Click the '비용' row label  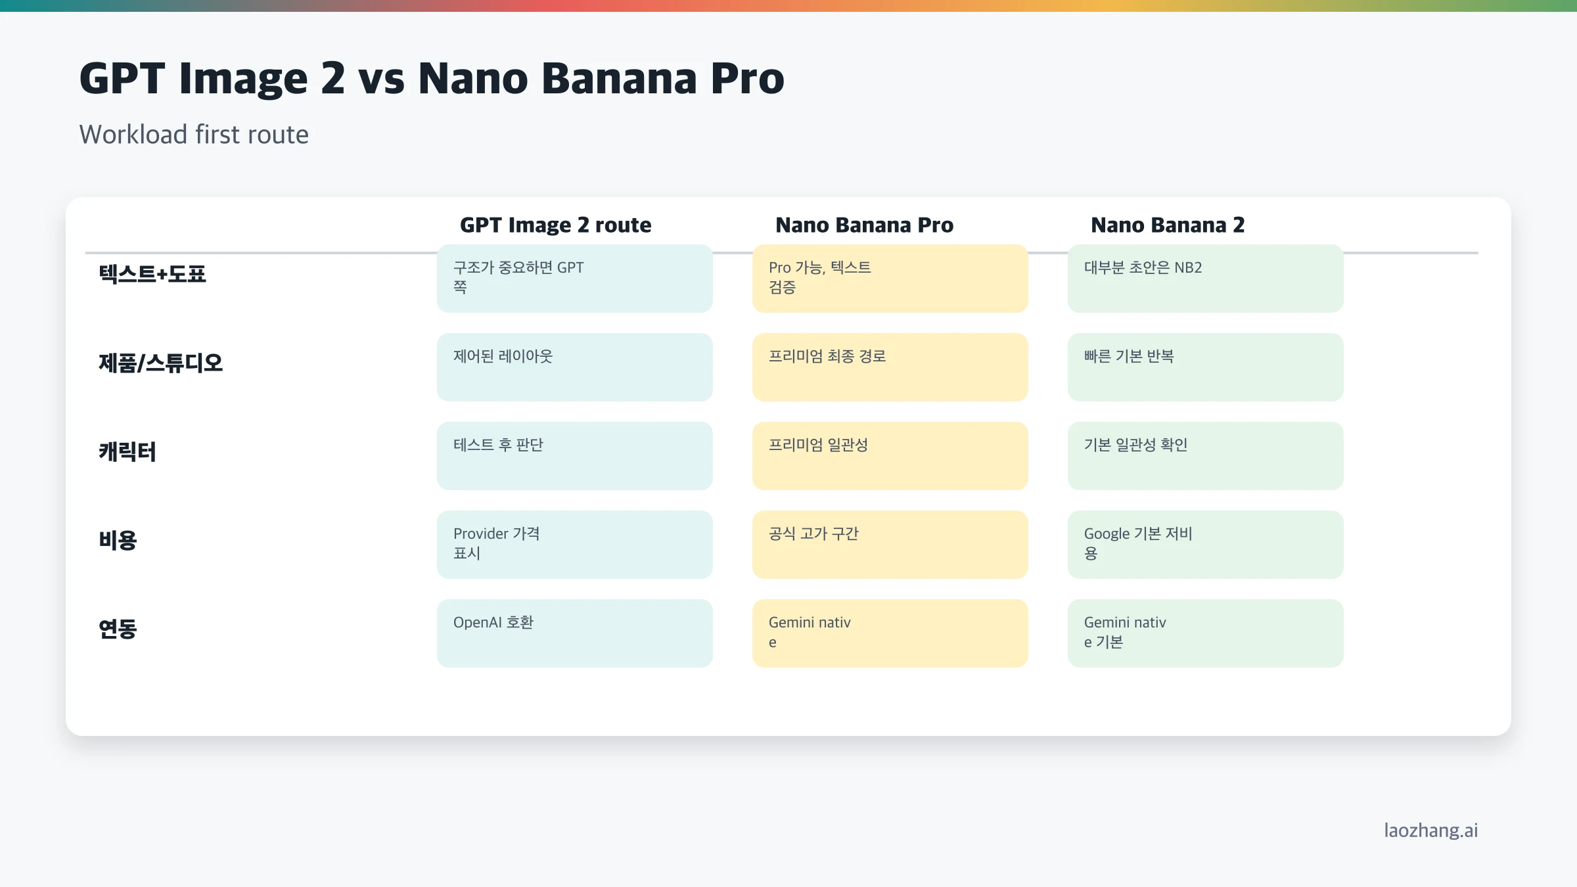(118, 540)
